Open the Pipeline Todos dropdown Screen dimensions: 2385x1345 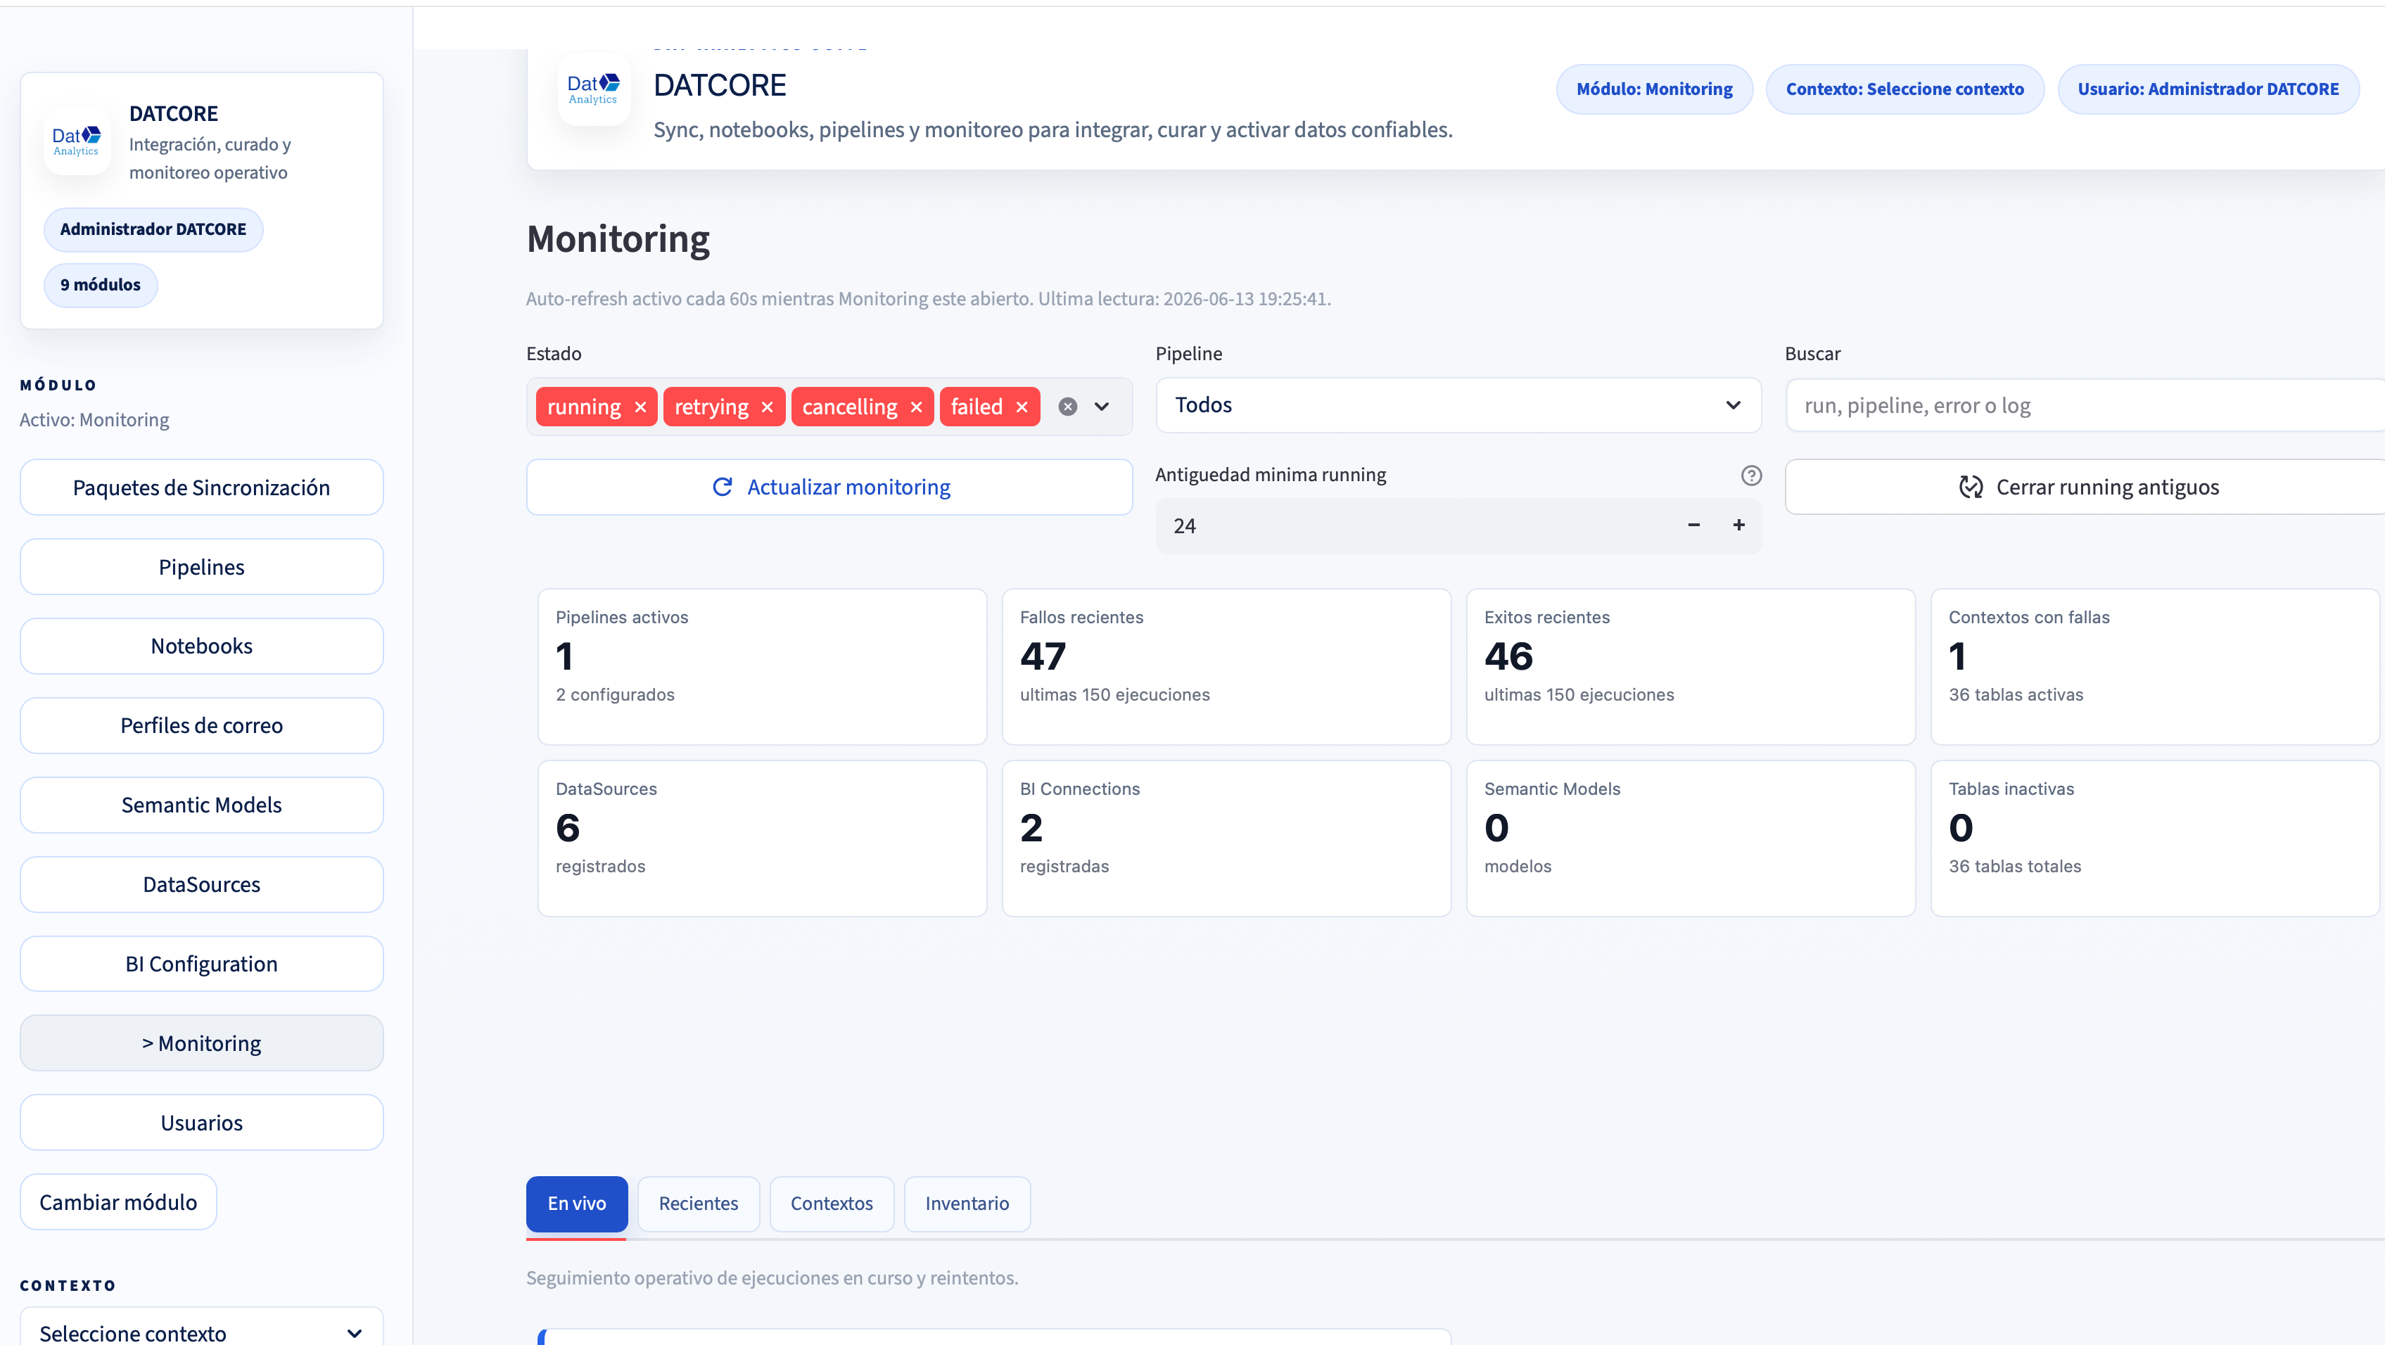click(1458, 404)
